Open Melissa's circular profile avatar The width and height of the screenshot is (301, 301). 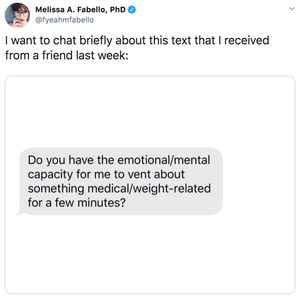coord(18,15)
